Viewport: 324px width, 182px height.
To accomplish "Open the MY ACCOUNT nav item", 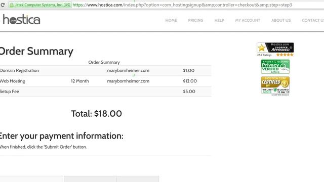I will pyautogui.click(x=248, y=20).
